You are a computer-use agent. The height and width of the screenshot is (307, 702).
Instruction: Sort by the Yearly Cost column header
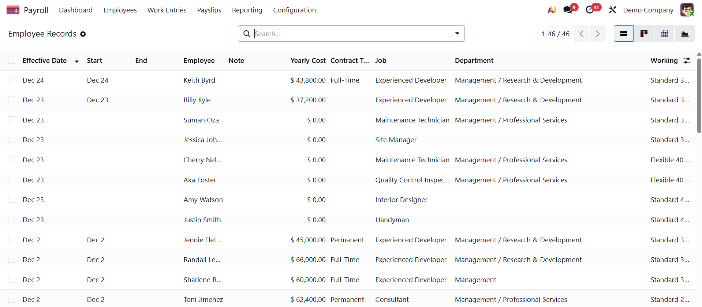[x=308, y=61]
